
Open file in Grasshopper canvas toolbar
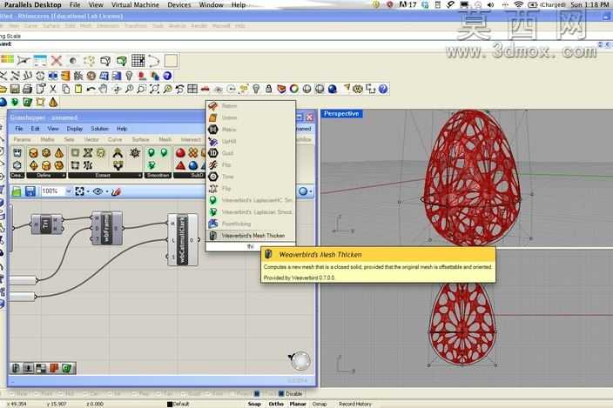17,191
